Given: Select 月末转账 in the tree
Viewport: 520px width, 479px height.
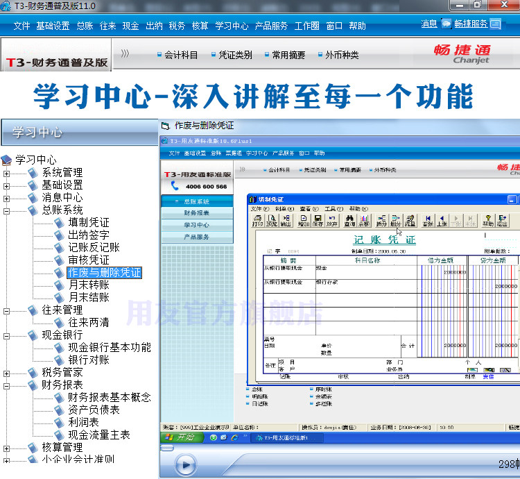Looking at the screenshot, I should pos(89,285).
